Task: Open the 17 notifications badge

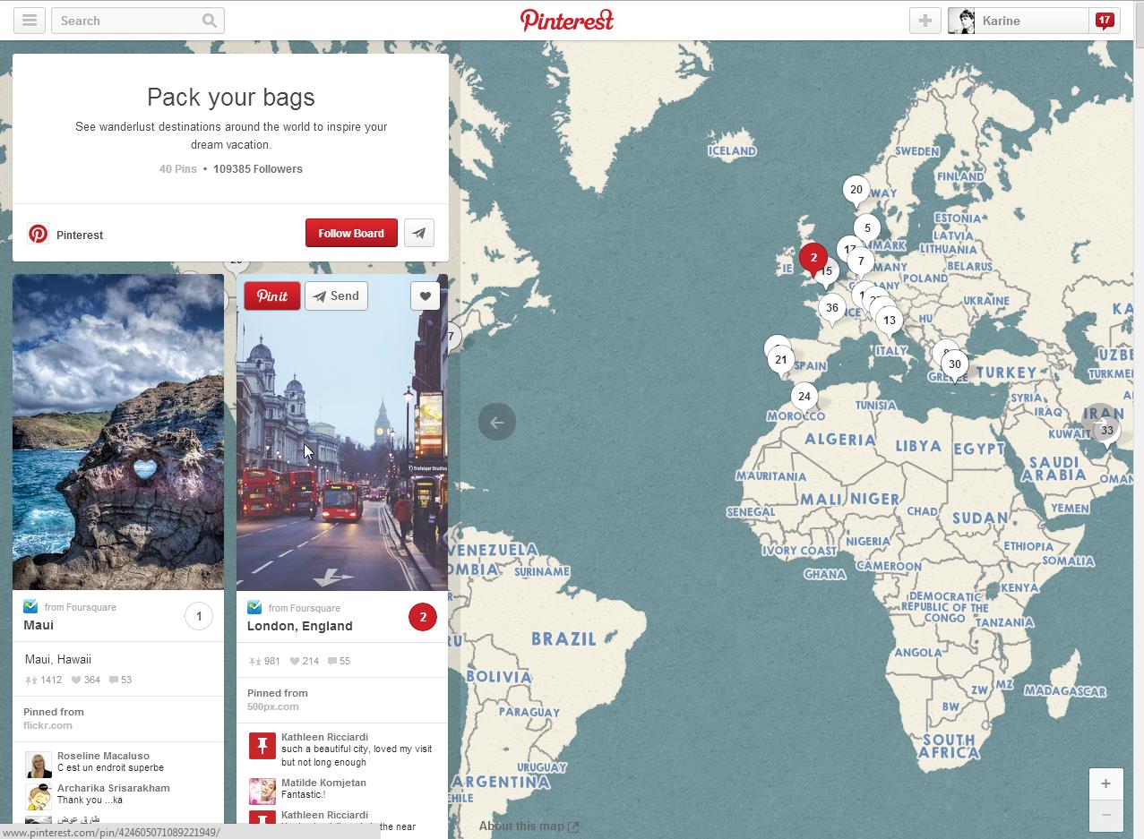Action: tap(1104, 21)
